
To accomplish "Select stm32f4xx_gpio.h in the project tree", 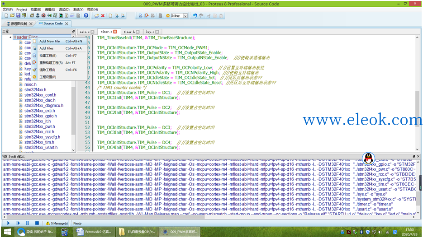I will click(40, 116).
